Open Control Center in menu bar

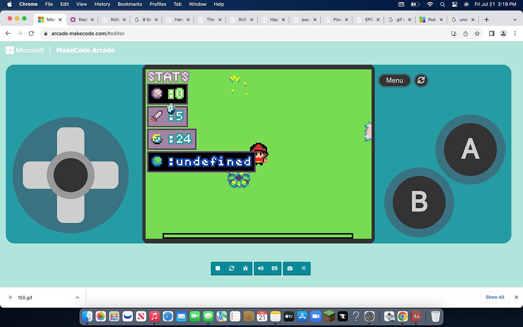[x=454, y=4]
